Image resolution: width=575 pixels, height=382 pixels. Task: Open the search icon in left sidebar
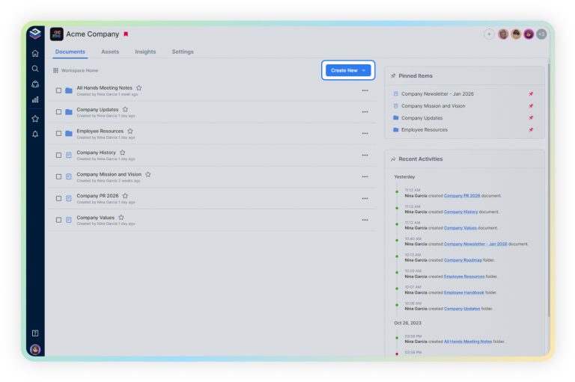[35, 69]
